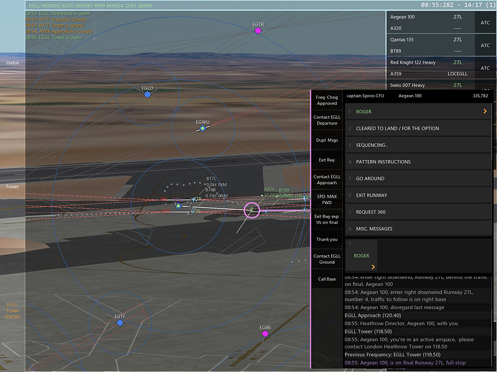Click 'RJTT Ground is closed' message

click(56, 19)
